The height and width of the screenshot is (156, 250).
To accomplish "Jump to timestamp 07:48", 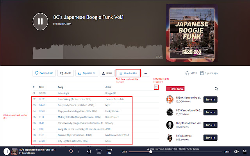I will click(x=42, y=111).
